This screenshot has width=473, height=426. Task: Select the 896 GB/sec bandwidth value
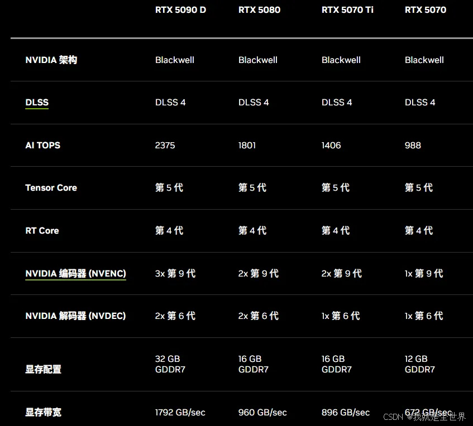[346, 412]
